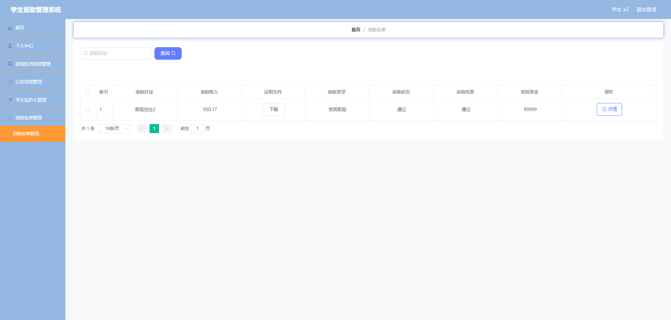Select 资助名单管理 submenu item
Viewport: 671px width, 320px height.
click(x=33, y=134)
